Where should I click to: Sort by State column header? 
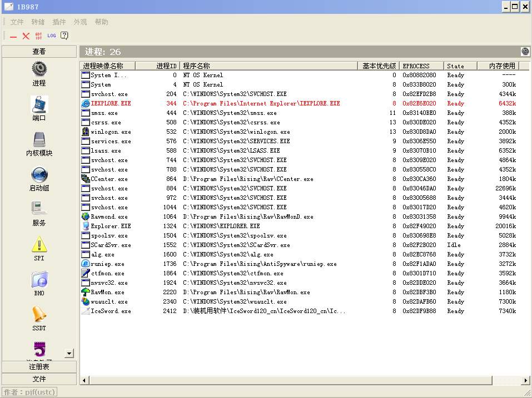click(460, 66)
